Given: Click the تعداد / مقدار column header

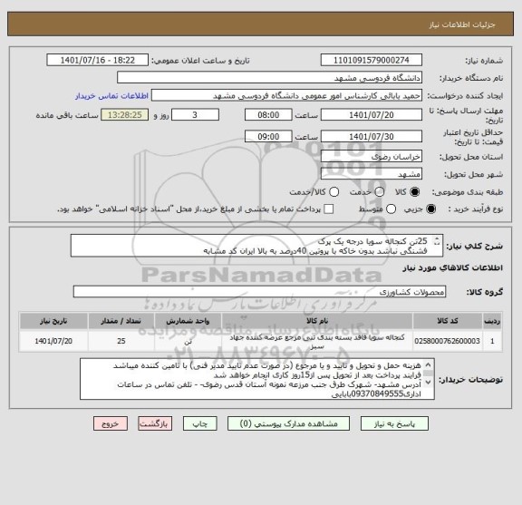Looking at the screenshot, I should [x=121, y=321].
